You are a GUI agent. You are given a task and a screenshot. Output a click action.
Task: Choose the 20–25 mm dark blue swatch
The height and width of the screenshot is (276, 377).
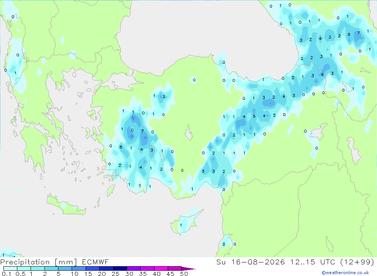106,268
